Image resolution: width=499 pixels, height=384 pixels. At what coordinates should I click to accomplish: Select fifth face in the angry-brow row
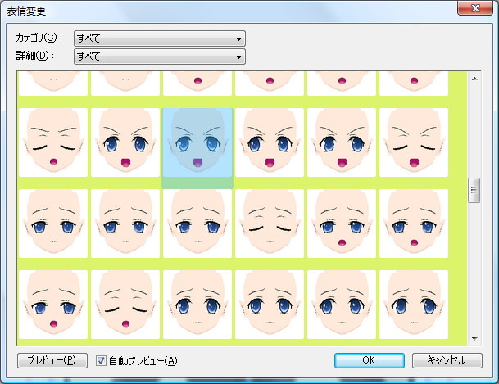click(x=342, y=142)
